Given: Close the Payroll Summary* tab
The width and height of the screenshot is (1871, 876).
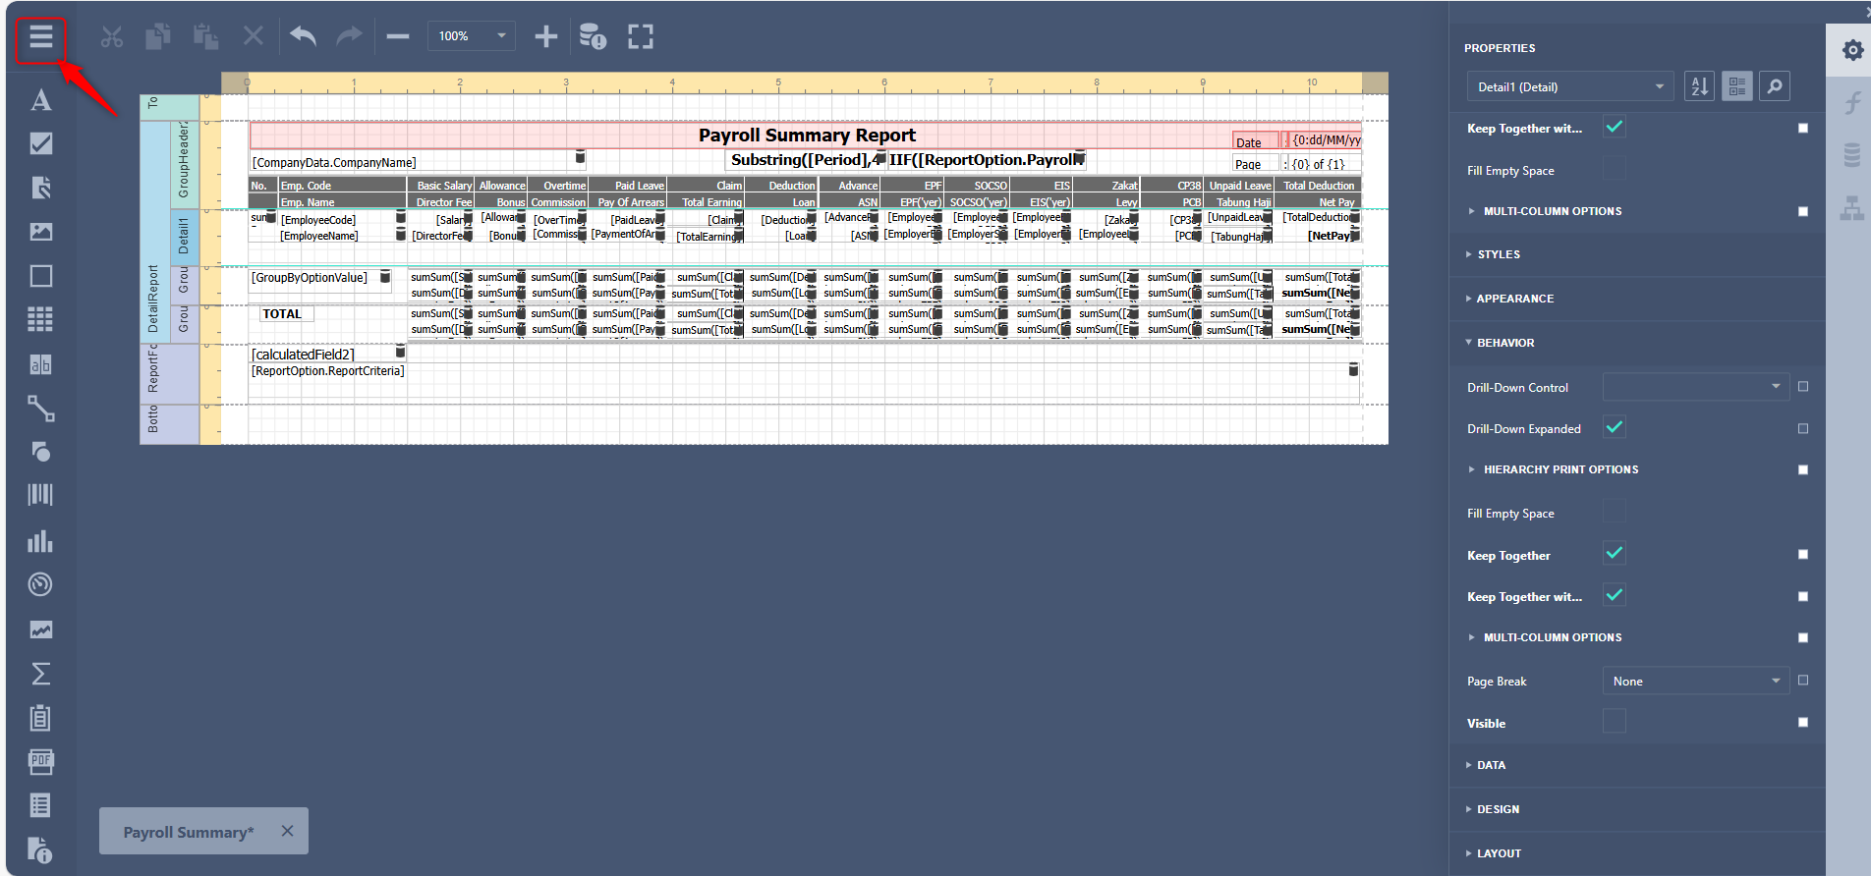Looking at the screenshot, I should 287,831.
